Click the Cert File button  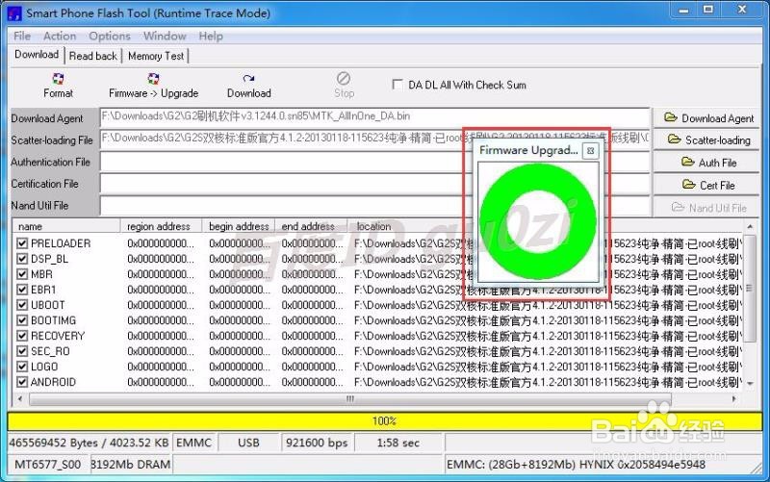click(x=706, y=185)
